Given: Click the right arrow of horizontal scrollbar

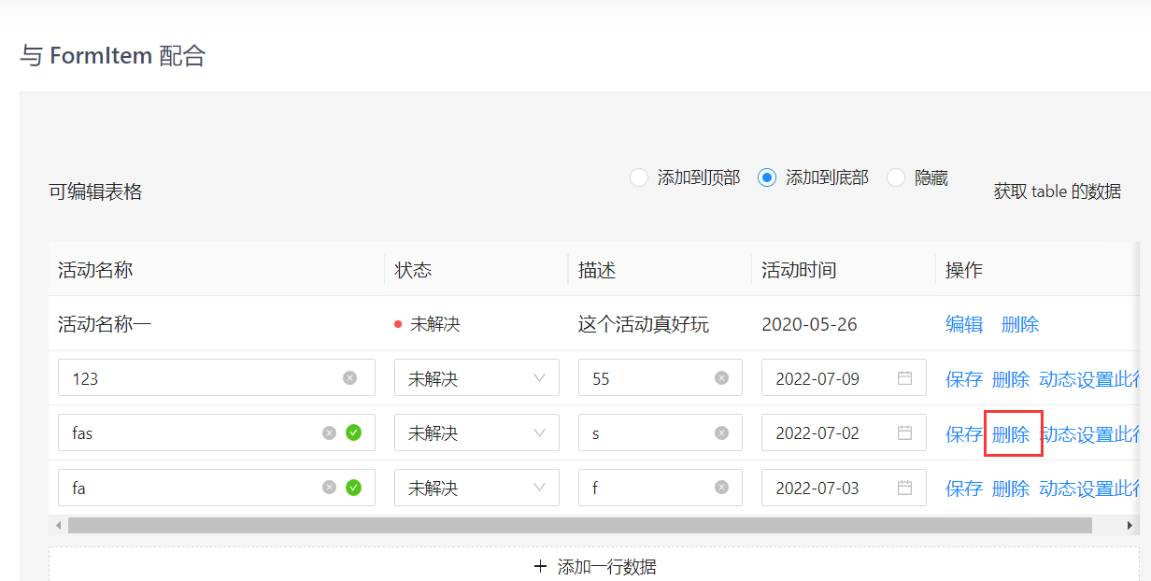Looking at the screenshot, I should (1129, 525).
